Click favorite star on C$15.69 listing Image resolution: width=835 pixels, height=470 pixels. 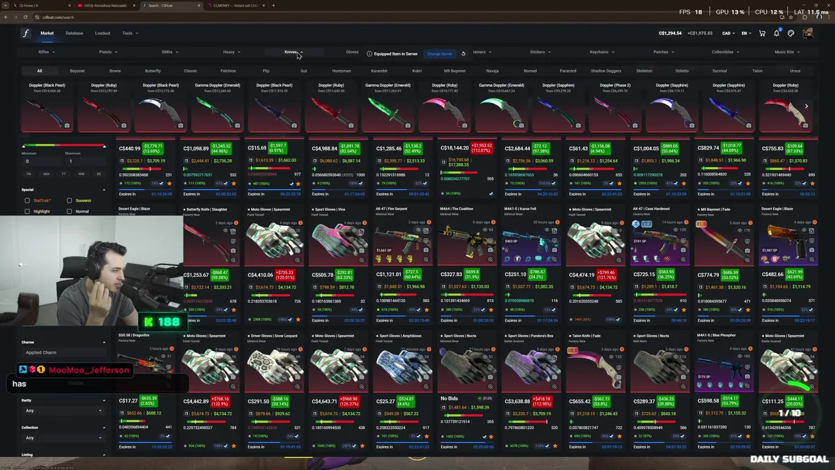298,183
